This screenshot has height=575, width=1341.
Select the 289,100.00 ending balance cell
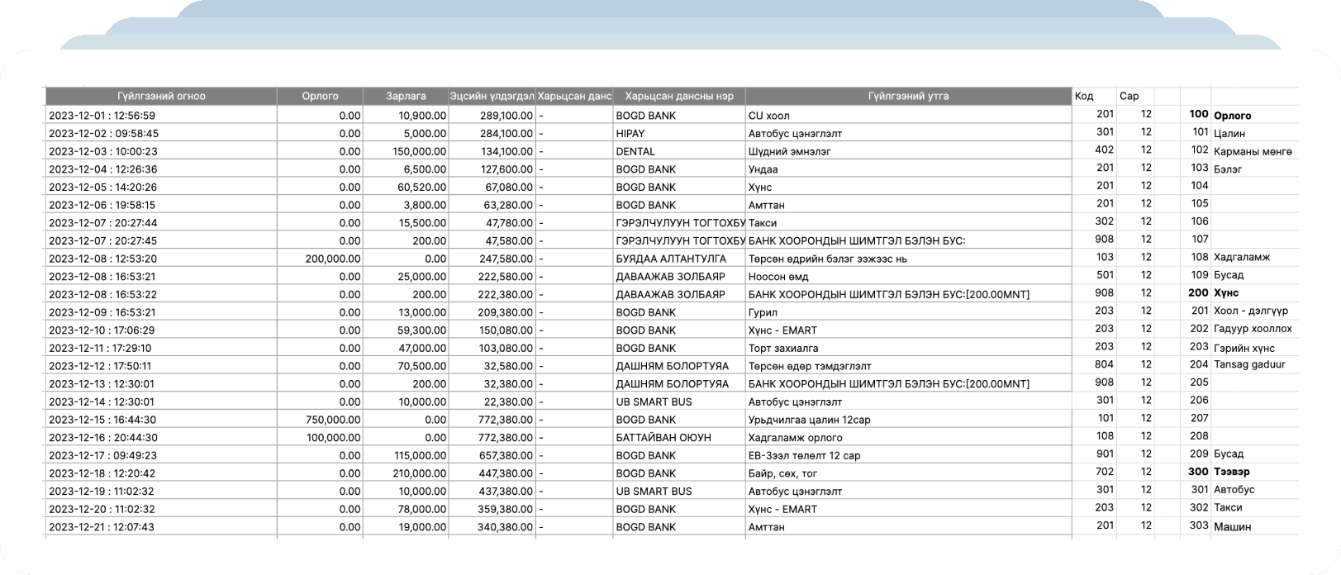(506, 116)
